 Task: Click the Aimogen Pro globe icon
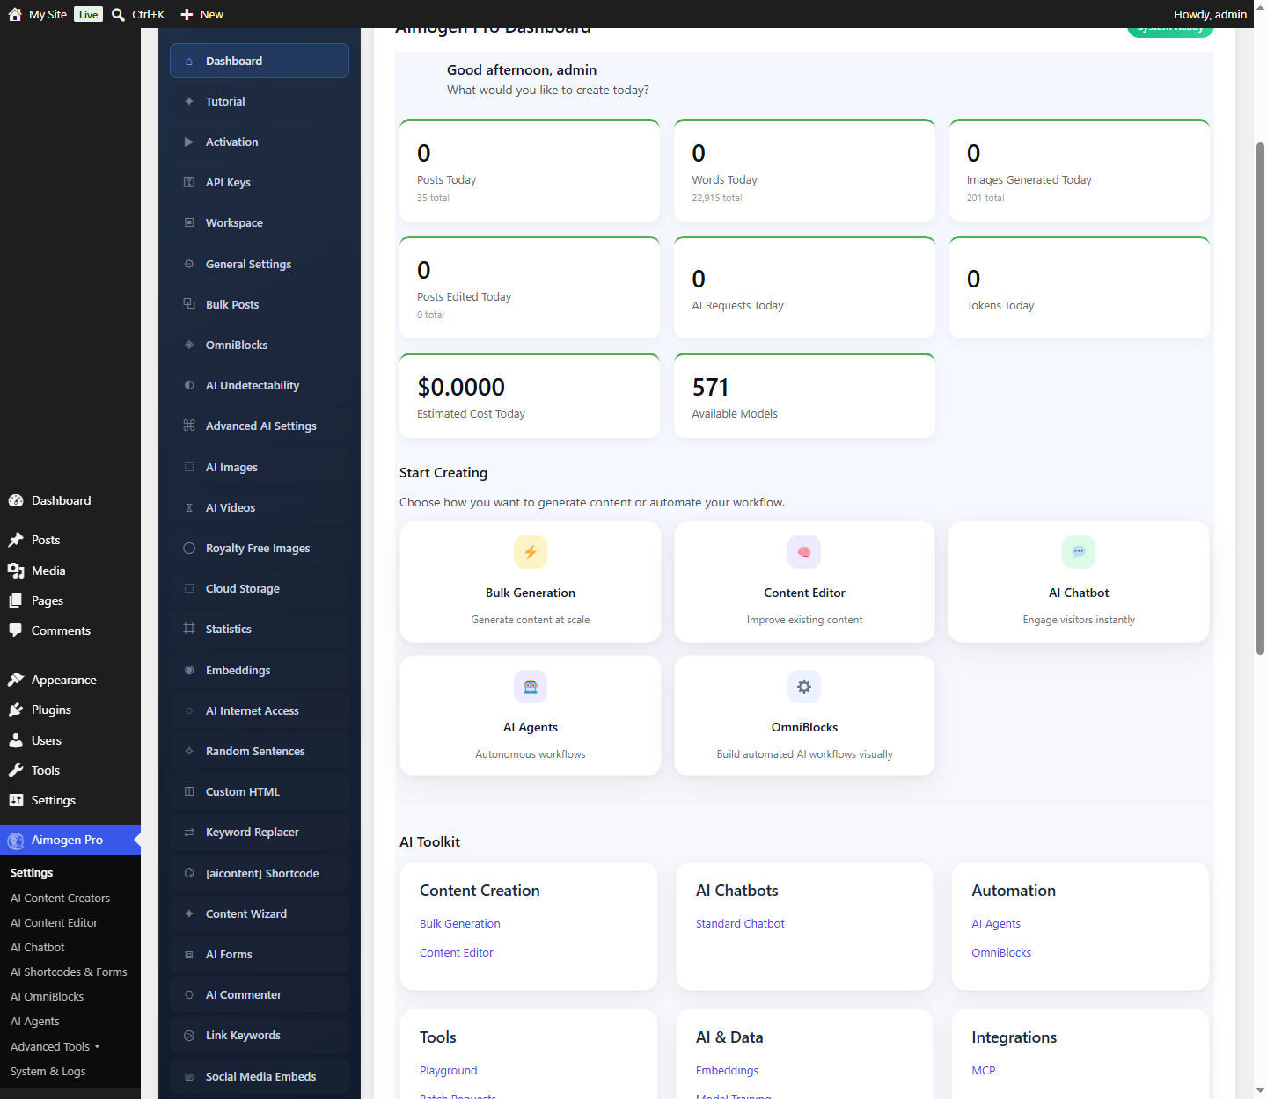click(16, 841)
